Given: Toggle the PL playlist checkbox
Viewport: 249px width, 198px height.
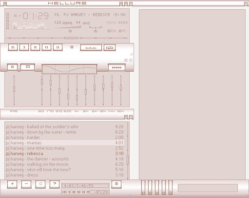Looking at the screenshot, I should tap(120, 31).
